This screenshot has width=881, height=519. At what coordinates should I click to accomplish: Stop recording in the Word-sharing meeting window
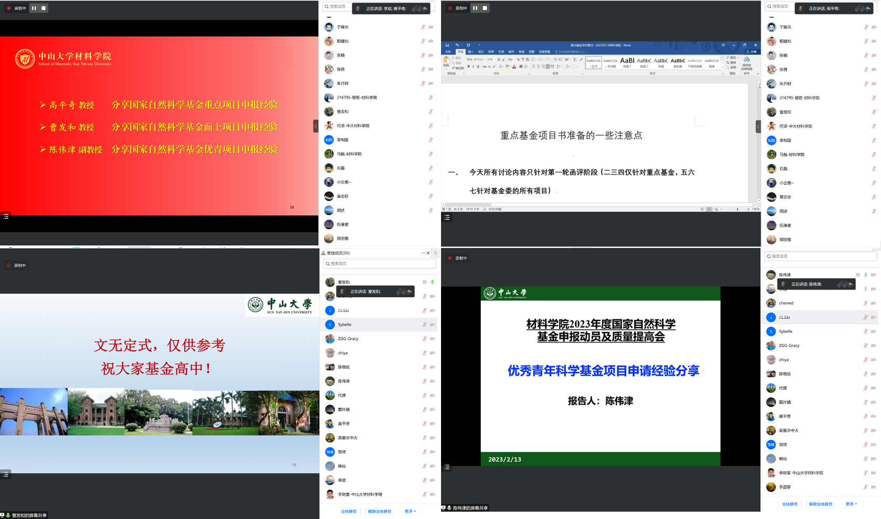point(485,8)
